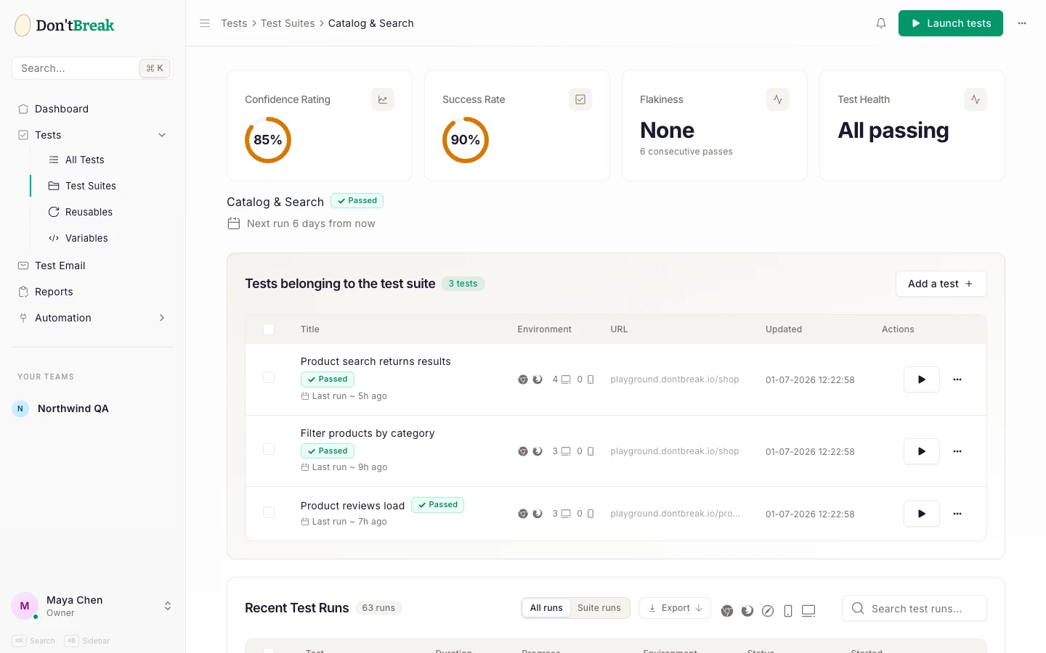Screen dimensions: 1046x653
Task: Click the Dashboard home icon
Action: point(23,109)
